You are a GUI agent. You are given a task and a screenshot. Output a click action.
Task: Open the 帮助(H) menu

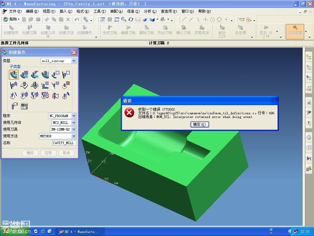[205, 11]
